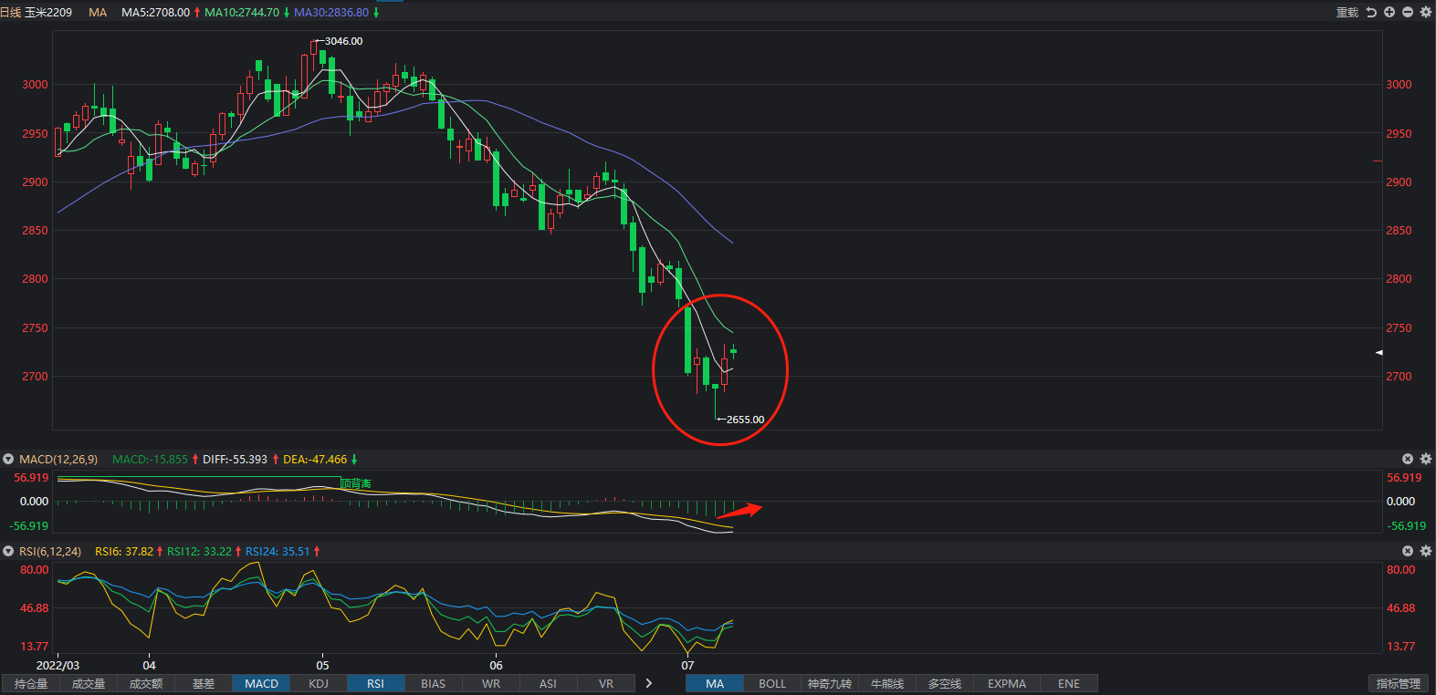
Task: Select the 多空线 overlay tab
Action: [x=945, y=683]
